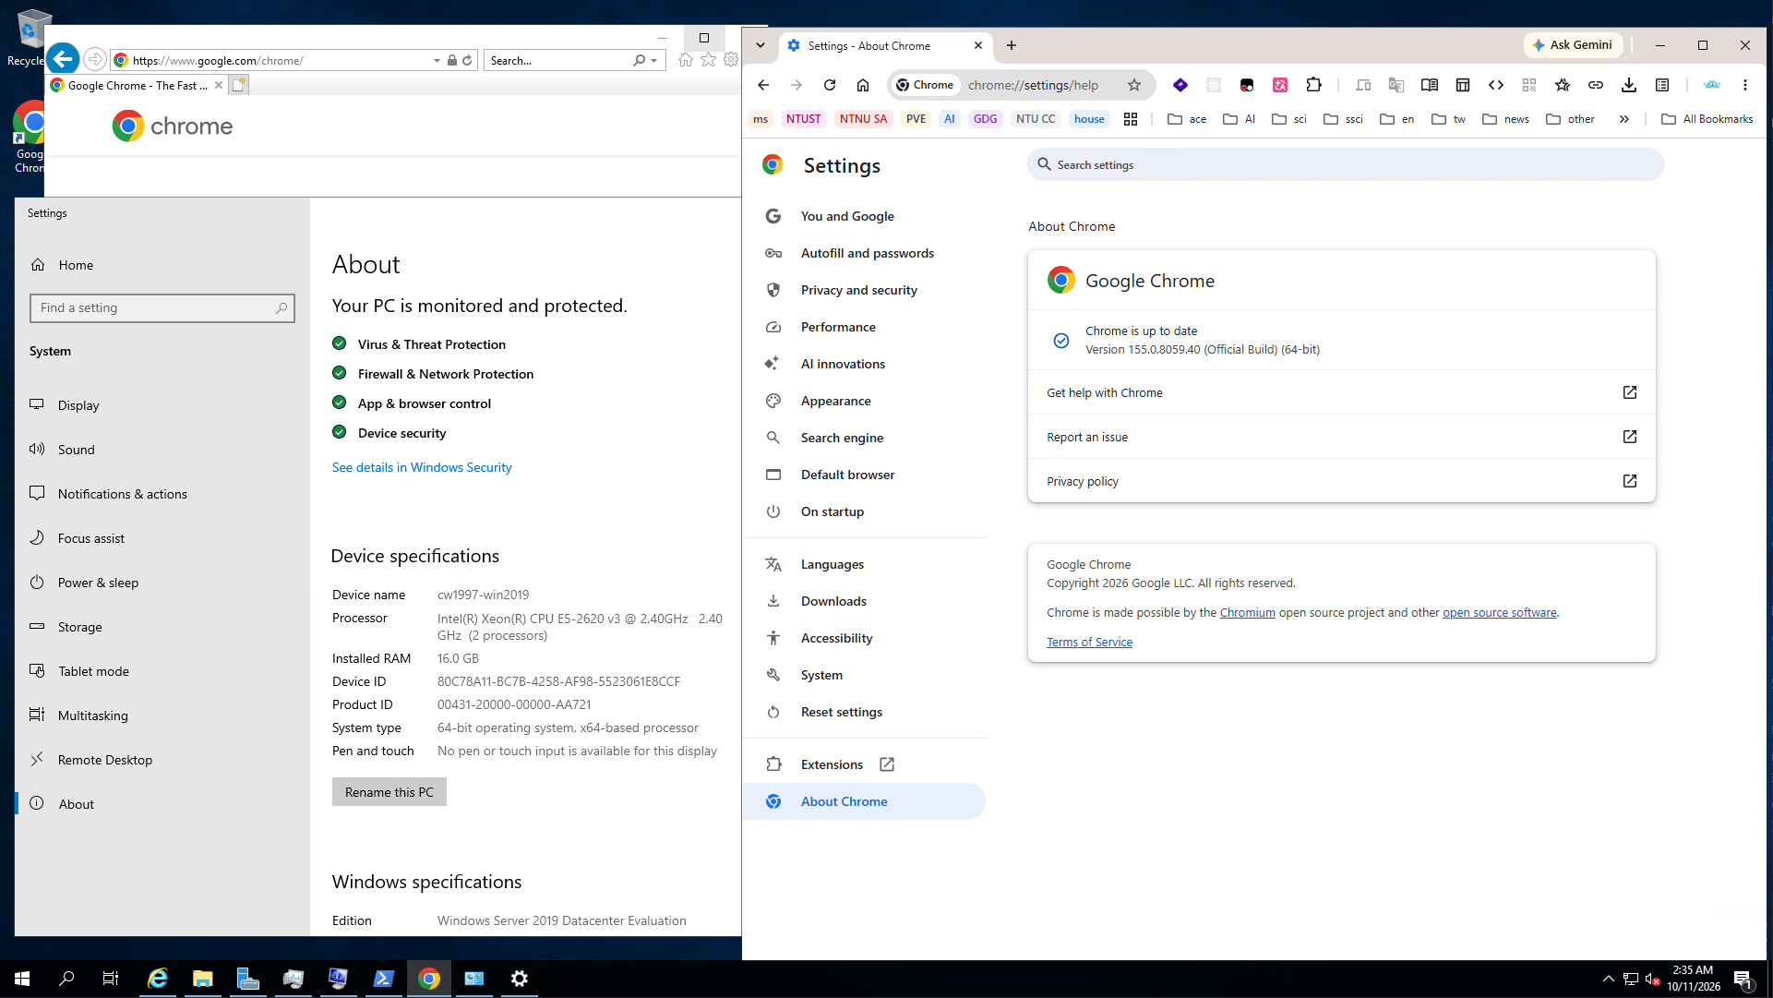This screenshot has width=1773, height=998.
Task: Switch to the Google Chrome Internet Explorer tab
Action: (137, 85)
